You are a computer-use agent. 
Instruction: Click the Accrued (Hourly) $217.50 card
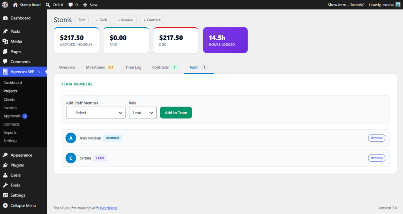[76, 40]
